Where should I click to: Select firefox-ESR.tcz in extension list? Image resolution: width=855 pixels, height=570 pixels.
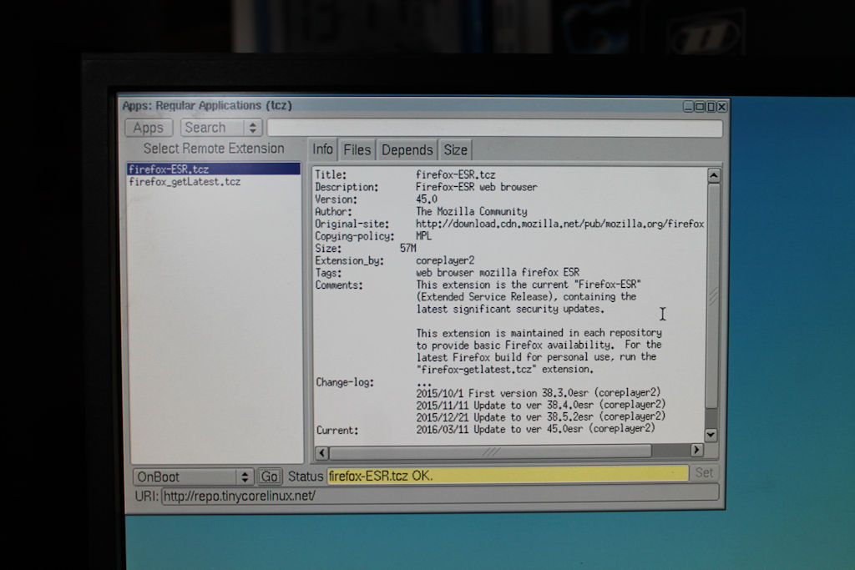pos(214,169)
